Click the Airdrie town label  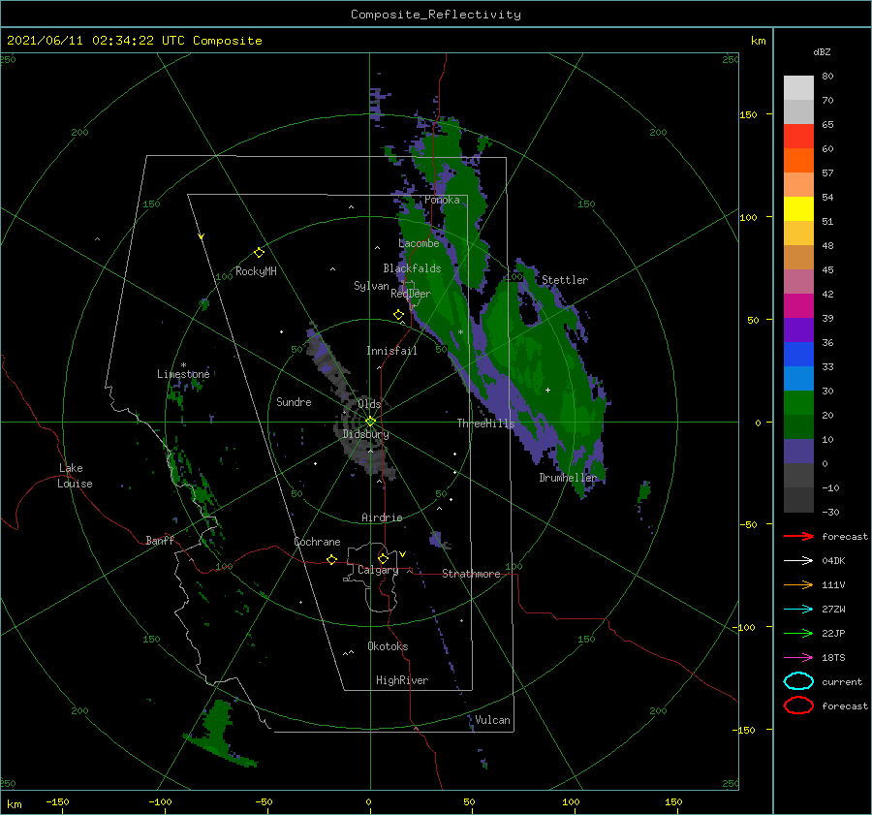tap(382, 517)
